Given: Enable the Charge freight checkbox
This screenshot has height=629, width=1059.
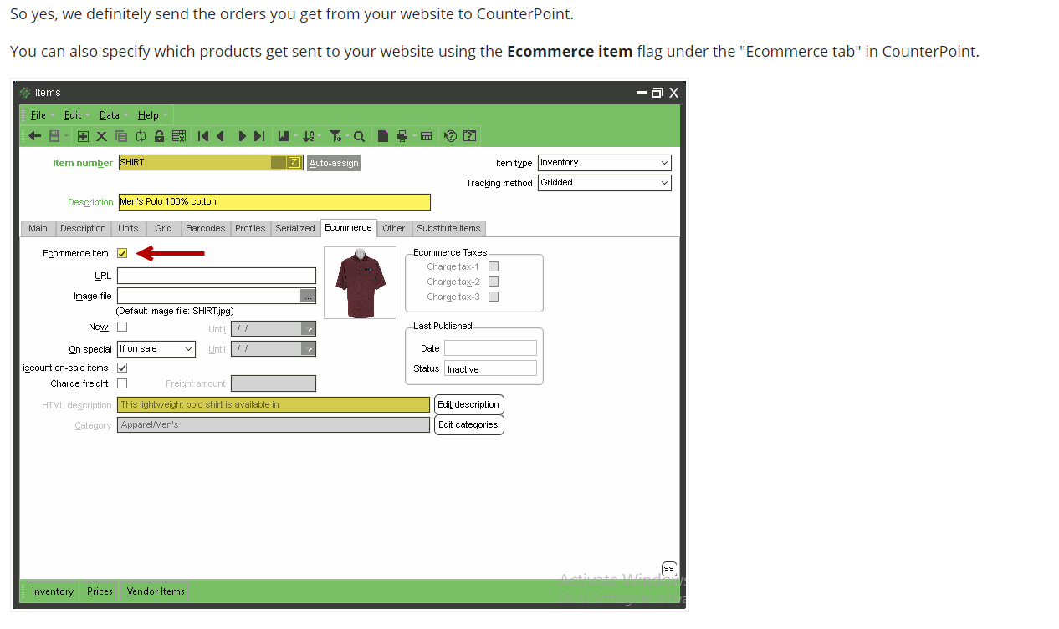Looking at the screenshot, I should click(122, 383).
